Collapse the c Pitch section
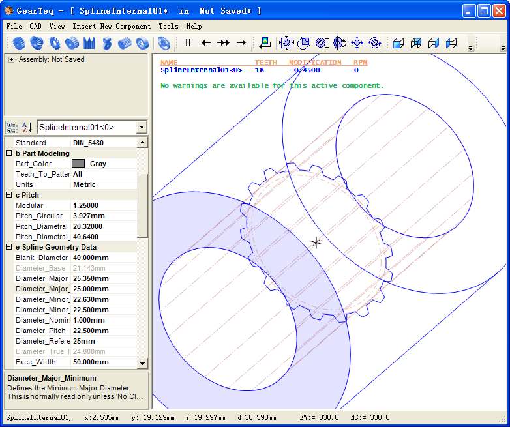Image resolution: width=510 pixels, height=427 pixels. click(9, 195)
